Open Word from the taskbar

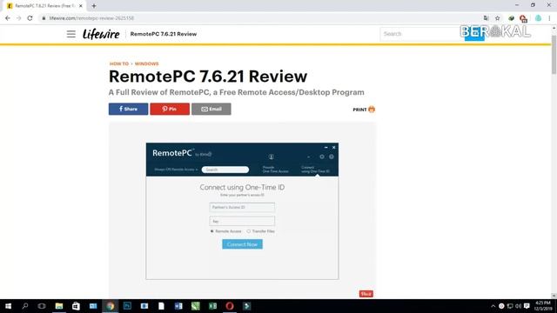tap(178, 306)
